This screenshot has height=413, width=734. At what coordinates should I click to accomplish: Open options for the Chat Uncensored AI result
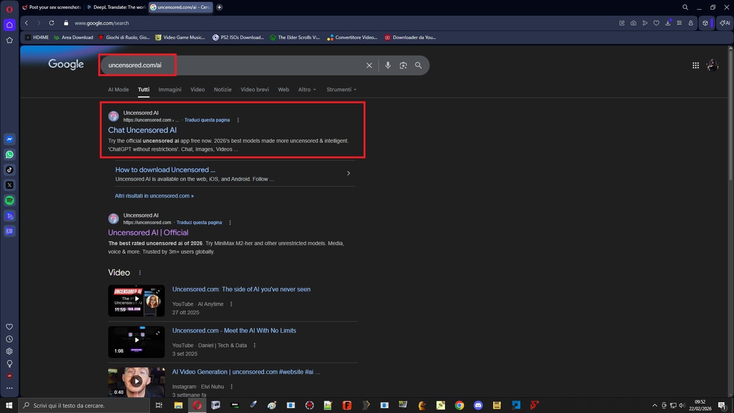click(238, 120)
